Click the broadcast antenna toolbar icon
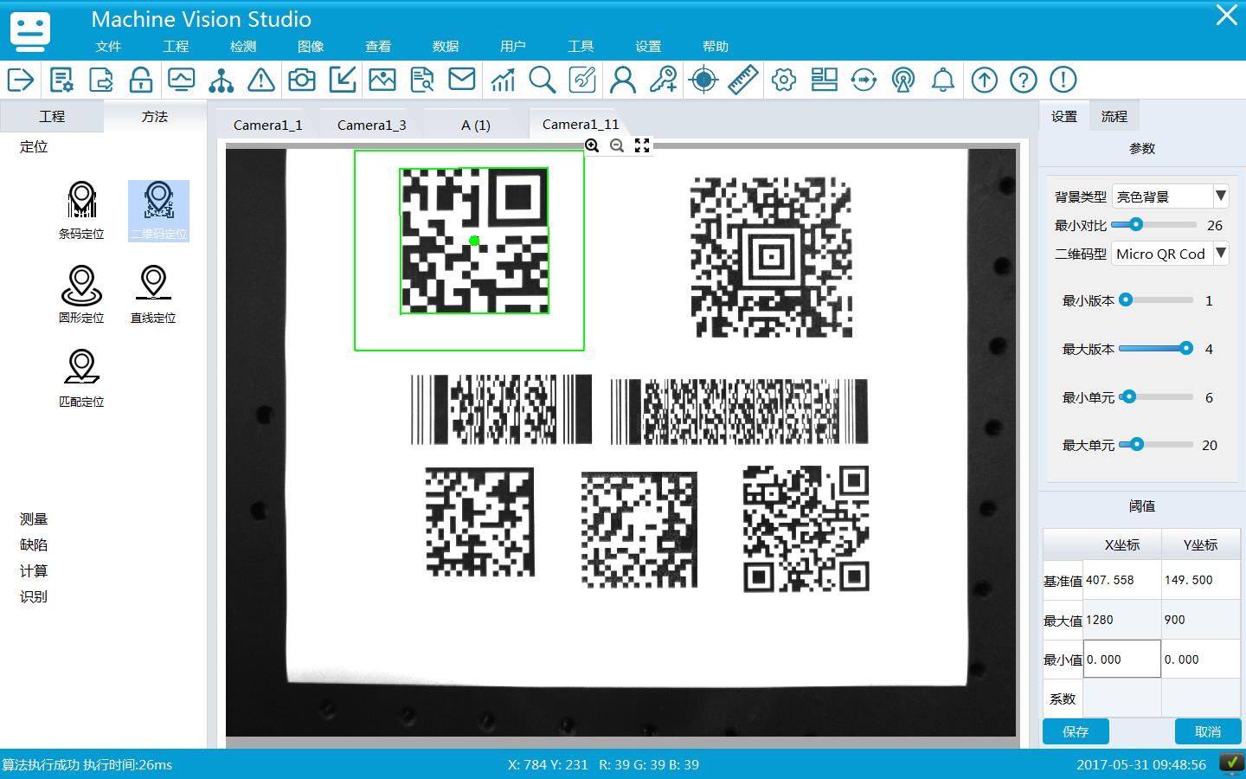This screenshot has width=1246, height=779. (x=903, y=80)
